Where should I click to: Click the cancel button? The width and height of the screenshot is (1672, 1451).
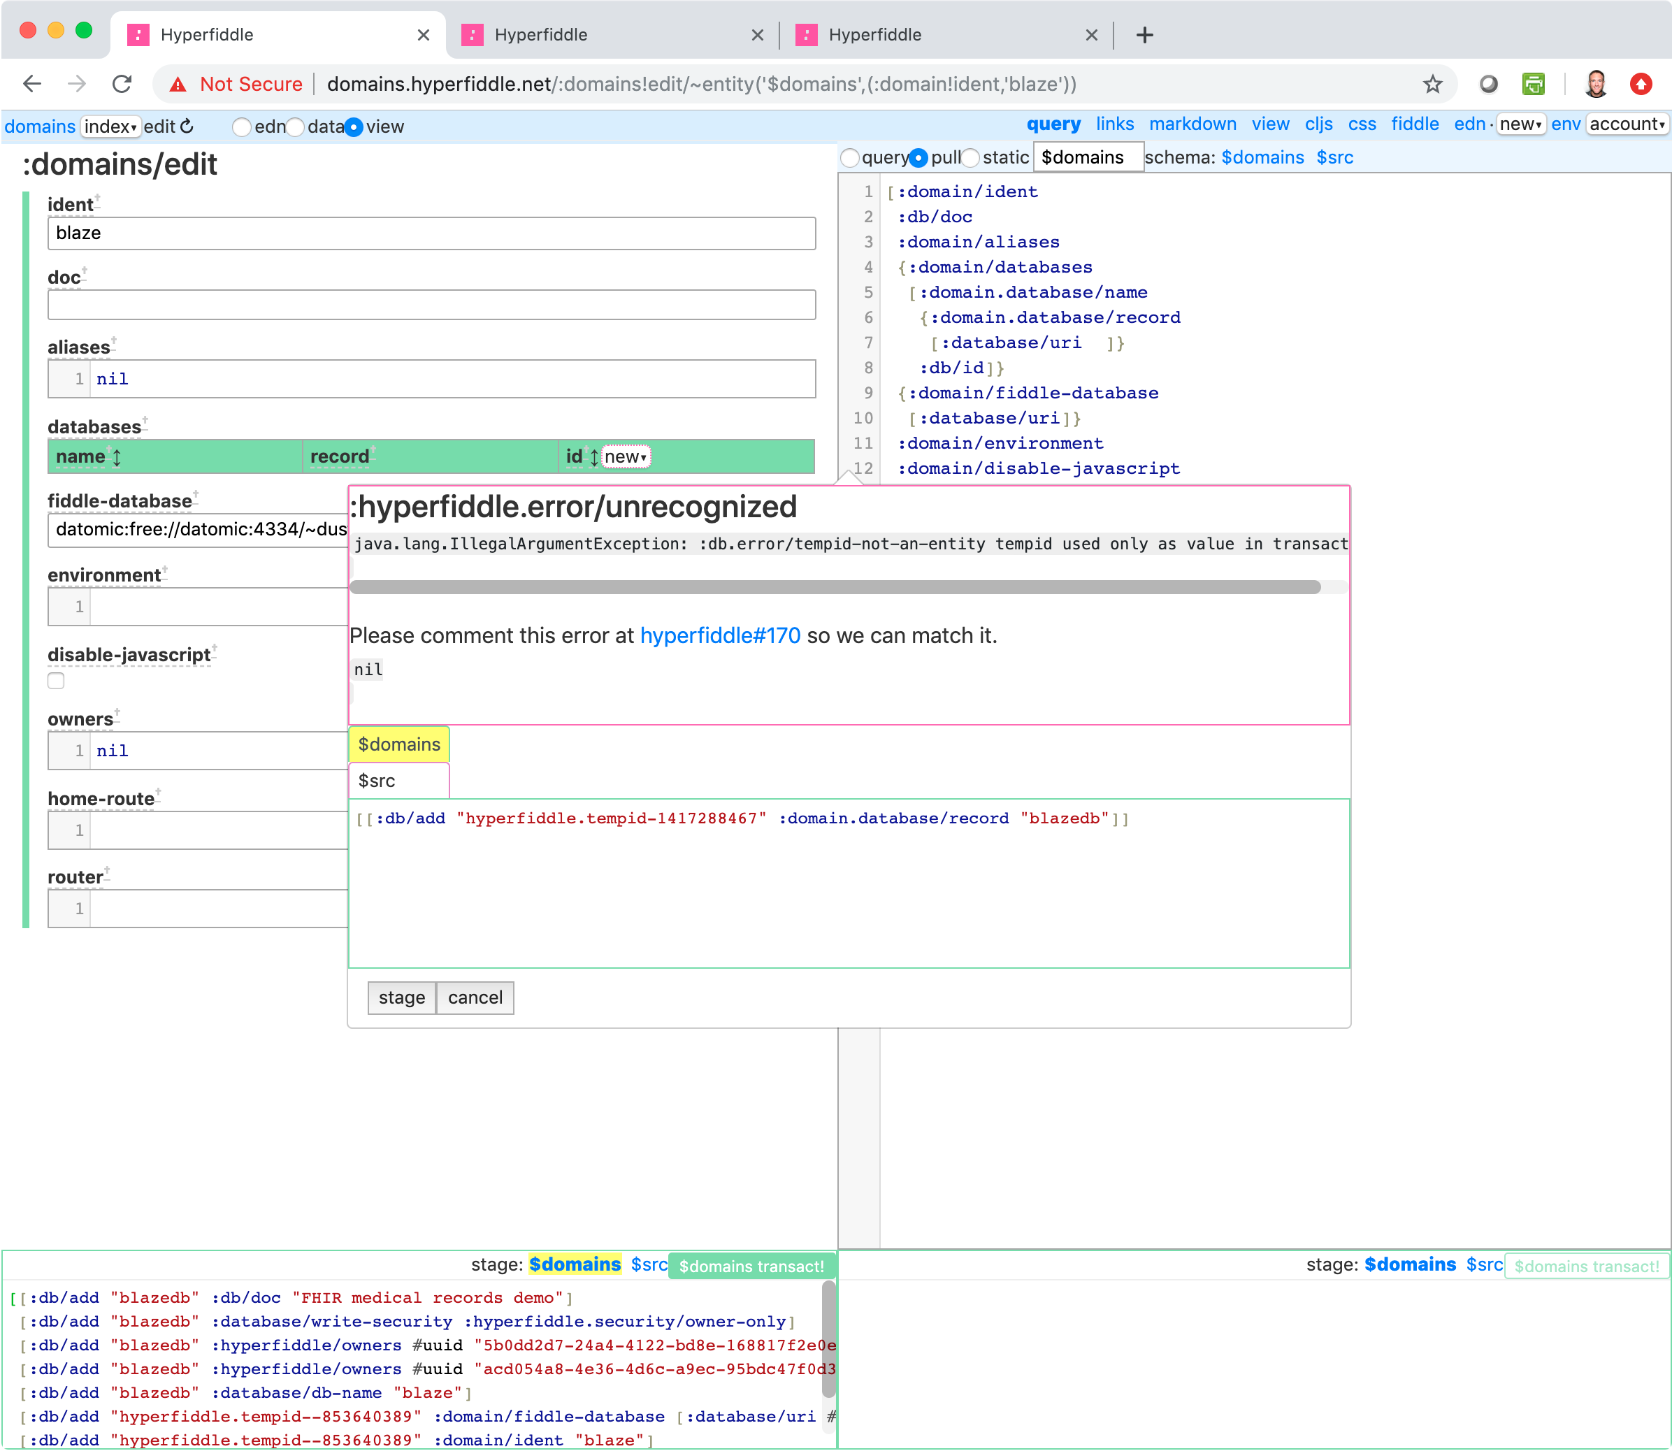(x=475, y=997)
